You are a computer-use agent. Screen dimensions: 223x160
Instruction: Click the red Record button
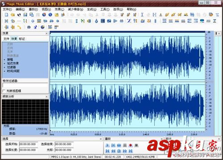pos(131,145)
